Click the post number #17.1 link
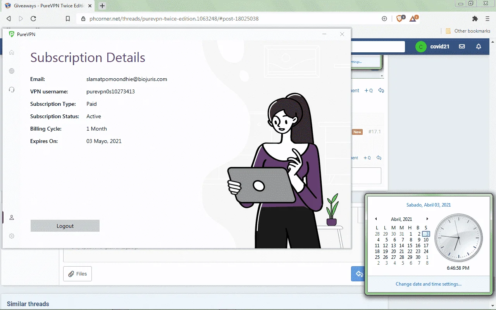This screenshot has height=310, width=496. 374,132
